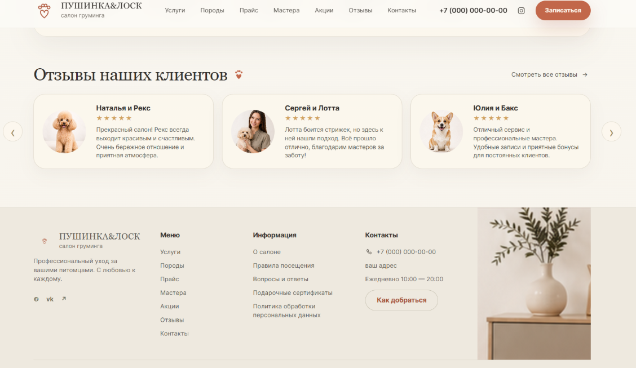Click the diagonal arrow icon in footer

64,299
